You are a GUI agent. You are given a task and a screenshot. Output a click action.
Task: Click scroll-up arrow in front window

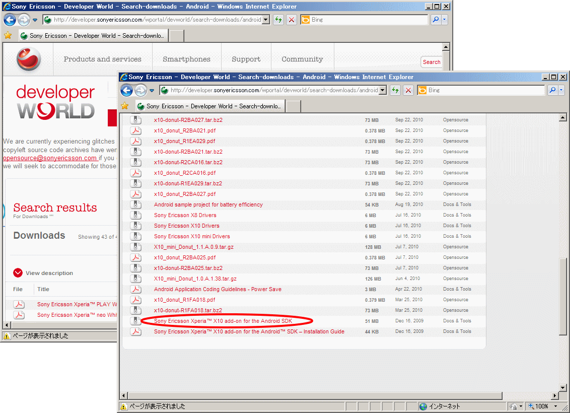click(563, 117)
